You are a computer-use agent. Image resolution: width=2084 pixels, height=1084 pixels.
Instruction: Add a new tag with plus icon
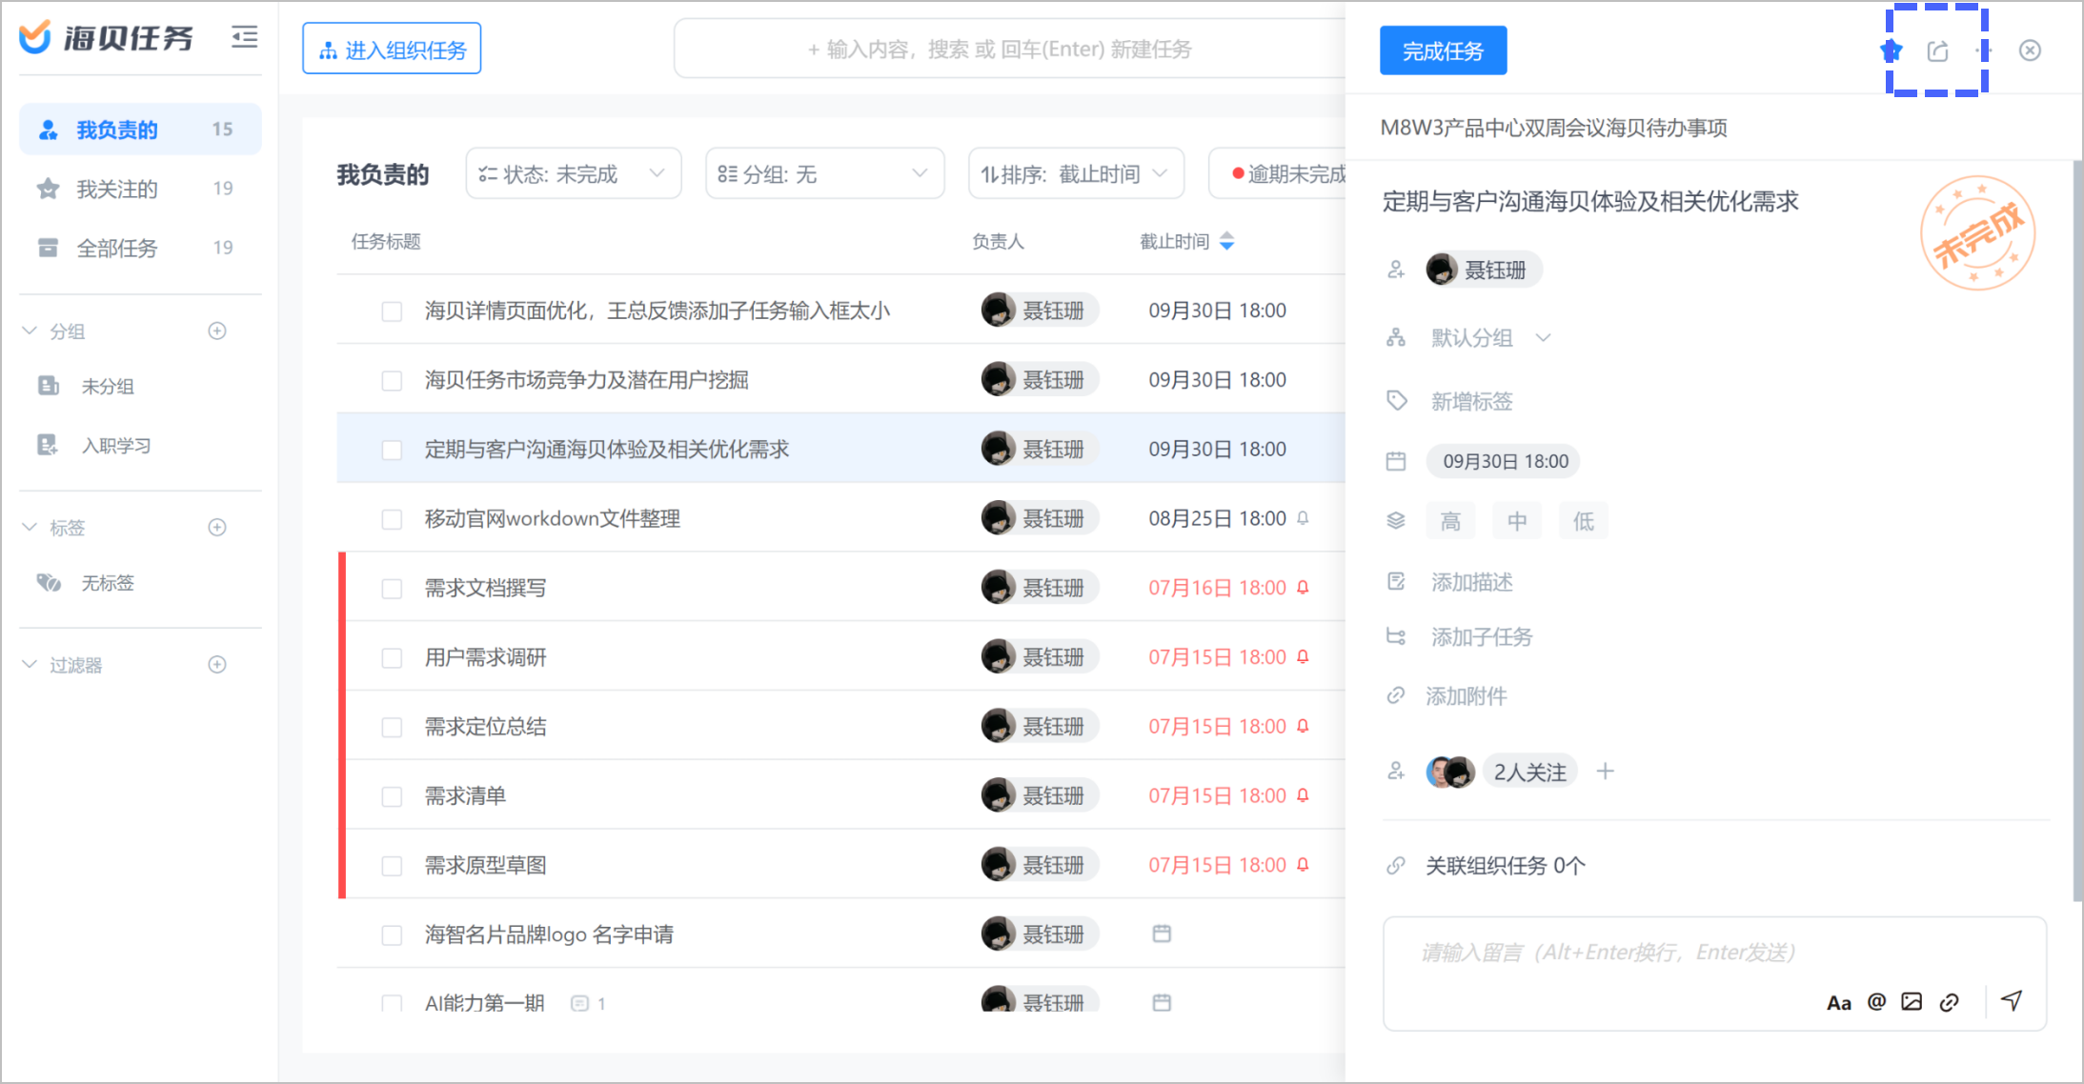pyautogui.click(x=217, y=528)
